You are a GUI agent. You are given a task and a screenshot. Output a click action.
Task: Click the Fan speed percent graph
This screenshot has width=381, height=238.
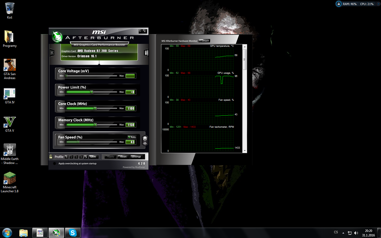tap(202, 113)
